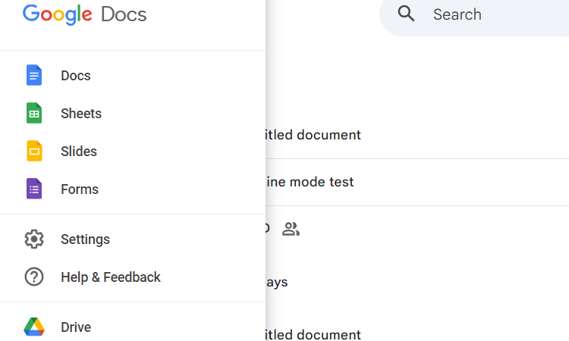This screenshot has height=341, width=569.
Task: Open the first 'itled document' entry
Action: coord(311,135)
